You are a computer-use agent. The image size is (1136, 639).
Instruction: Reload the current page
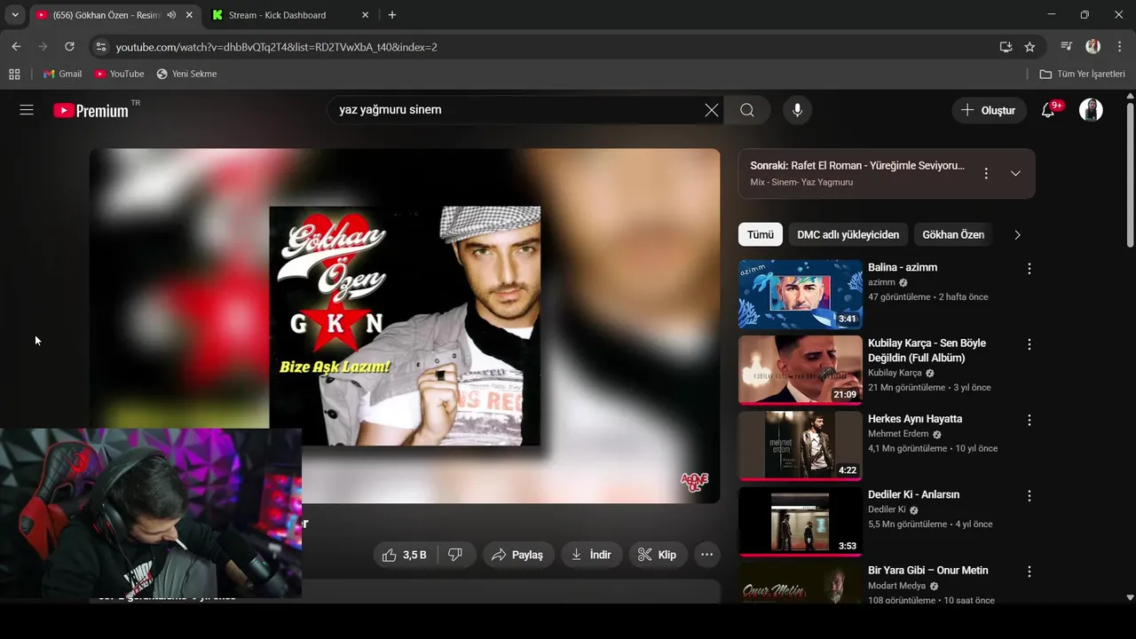tap(69, 46)
